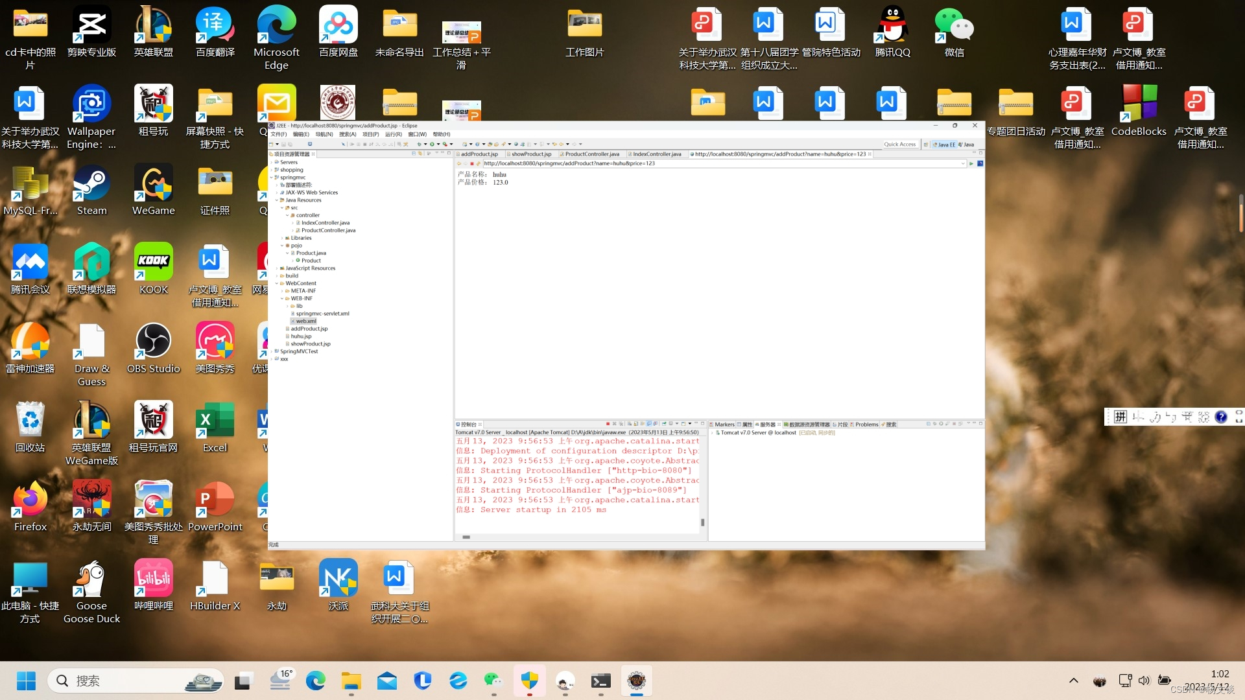The height and width of the screenshot is (700, 1245).
Task: Open the 文件(F) menu
Action: pyautogui.click(x=278, y=134)
